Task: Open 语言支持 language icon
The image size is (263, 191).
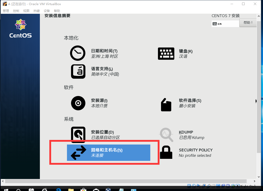Action: (78, 71)
